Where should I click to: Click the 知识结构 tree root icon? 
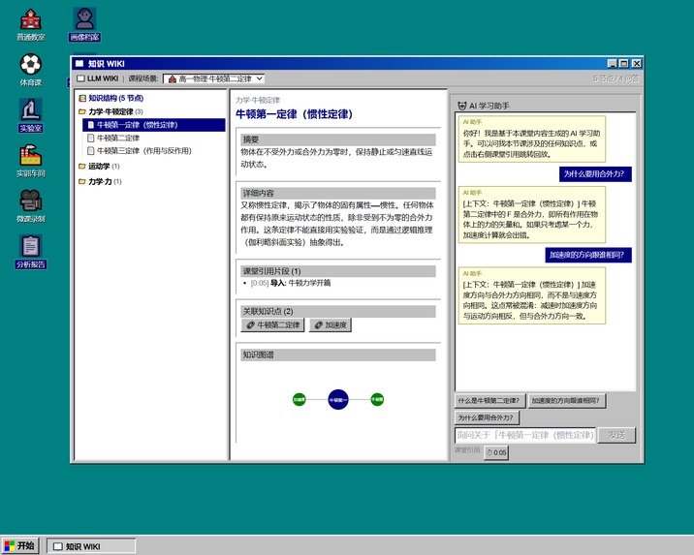[x=82, y=98]
